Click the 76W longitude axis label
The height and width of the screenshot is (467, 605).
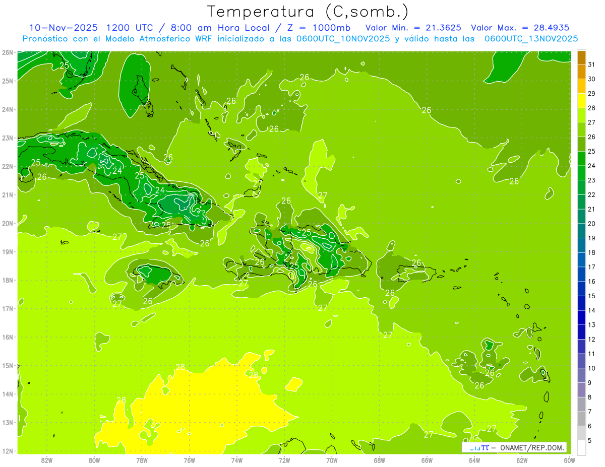[x=189, y=460]
